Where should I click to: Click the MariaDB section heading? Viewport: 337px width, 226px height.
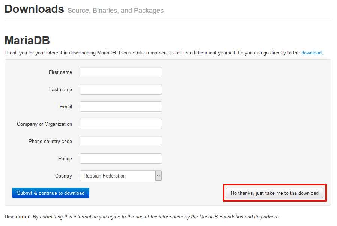coord(27,41)
